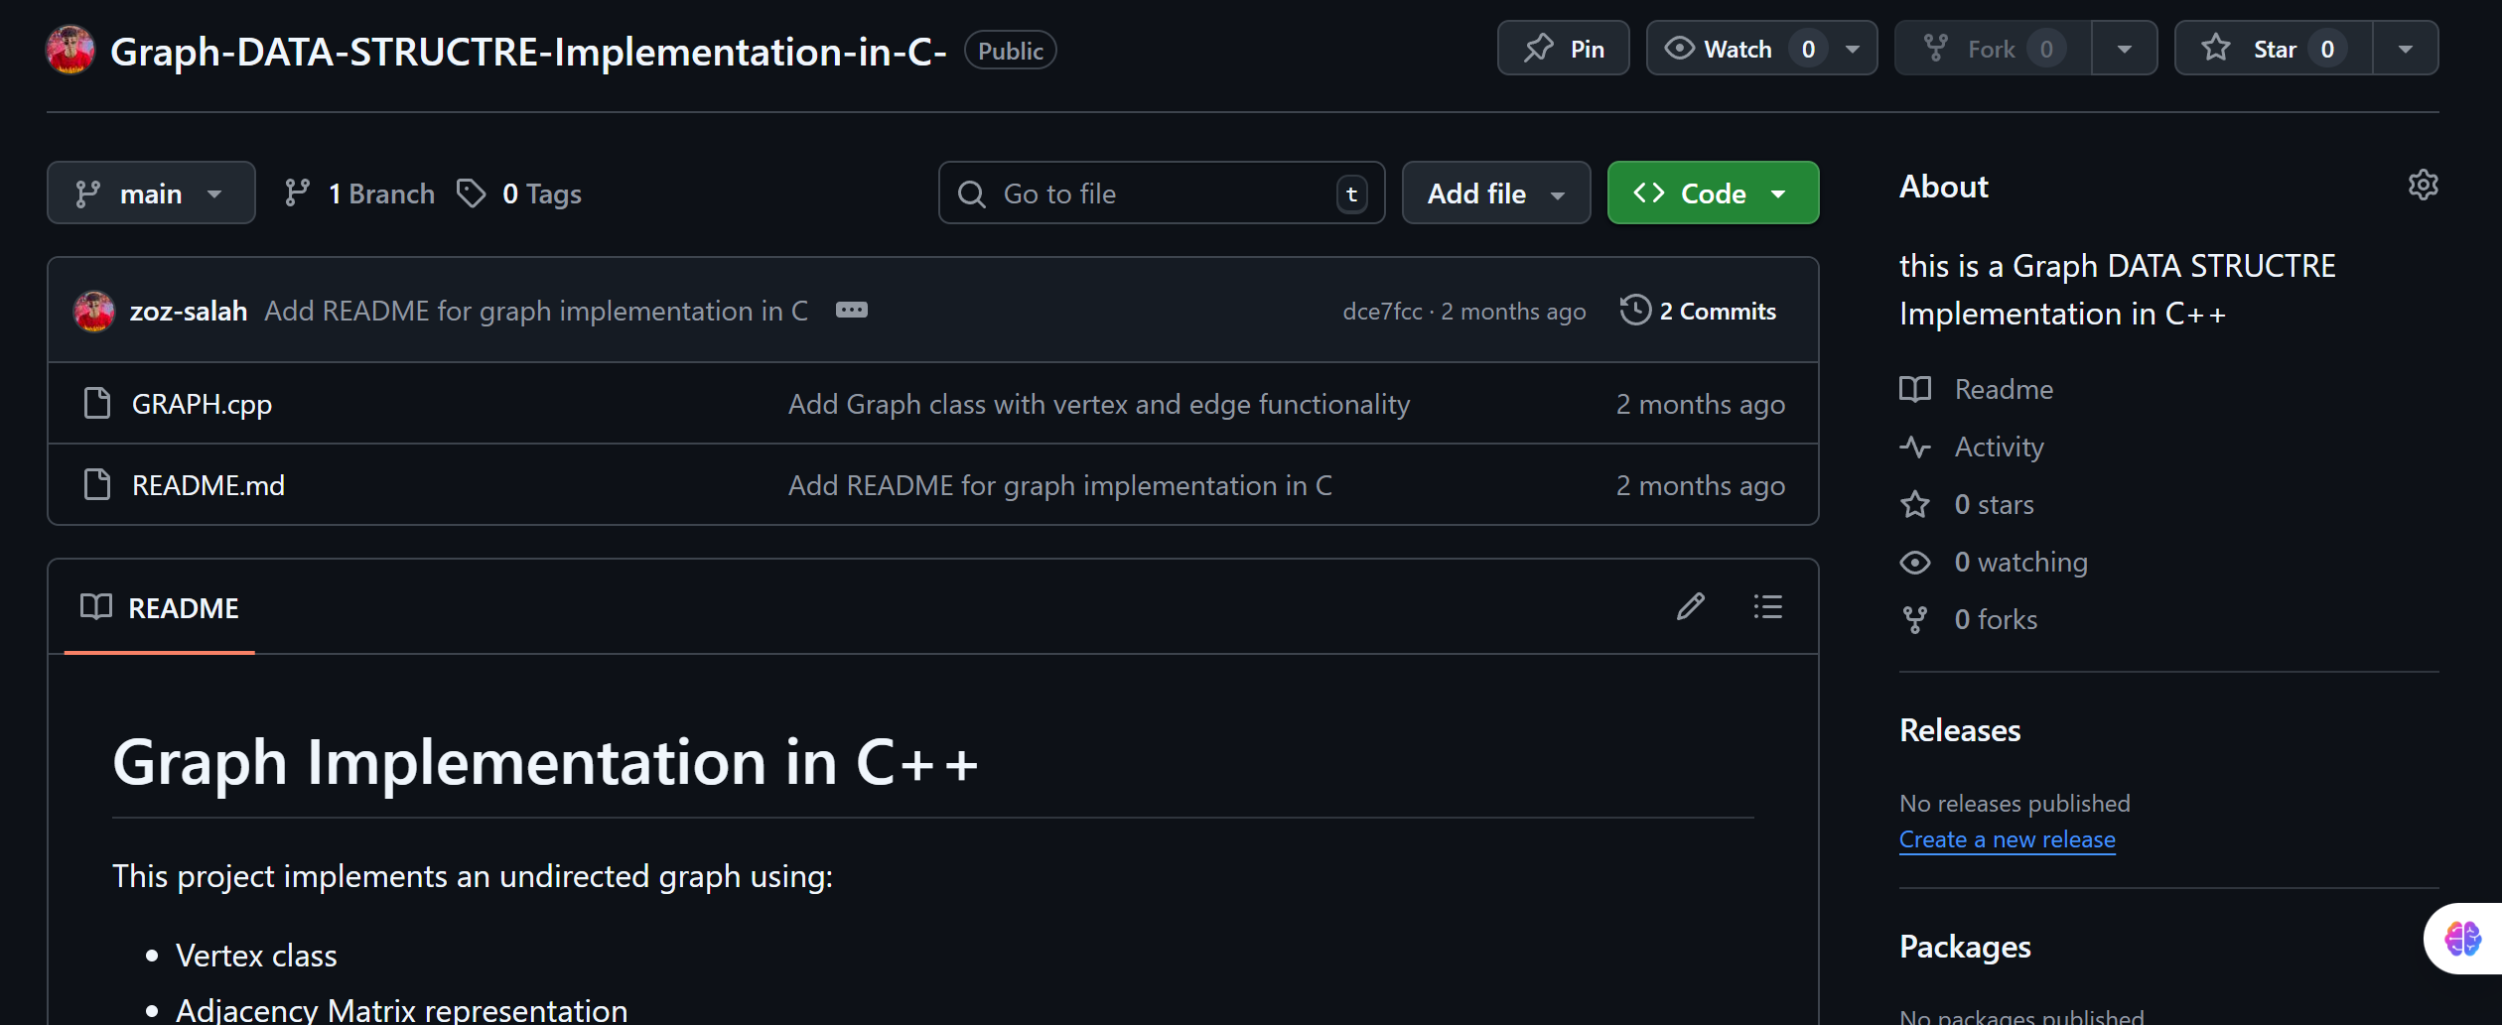Edit README using the pencil icon
Image resolution: width=2502 pixels, height=1025 pixels.
tap(1691, 606)
